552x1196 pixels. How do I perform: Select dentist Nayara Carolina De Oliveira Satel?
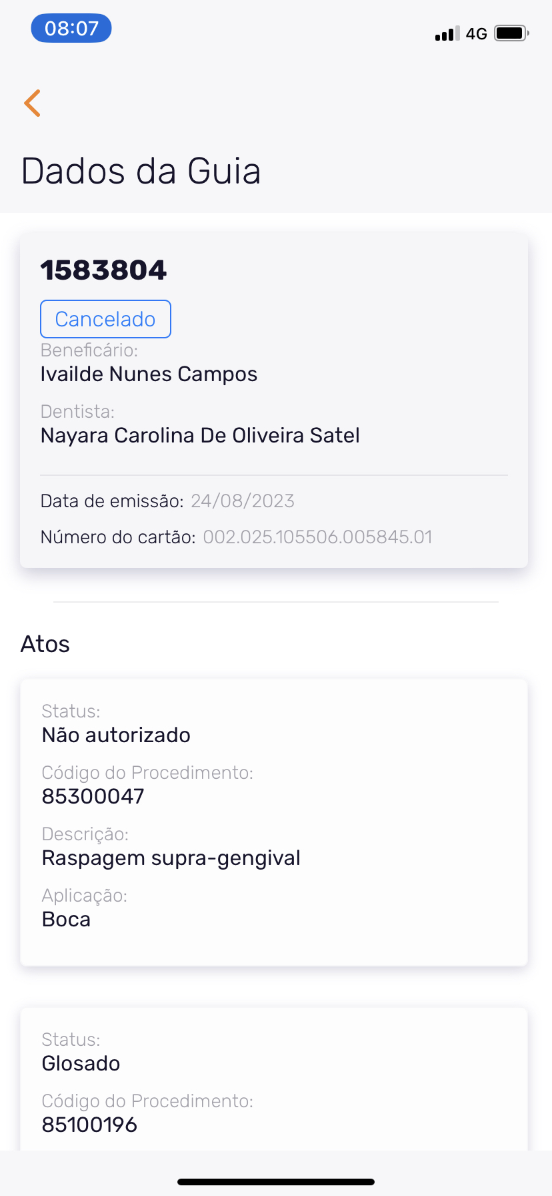tap(200, 435)
